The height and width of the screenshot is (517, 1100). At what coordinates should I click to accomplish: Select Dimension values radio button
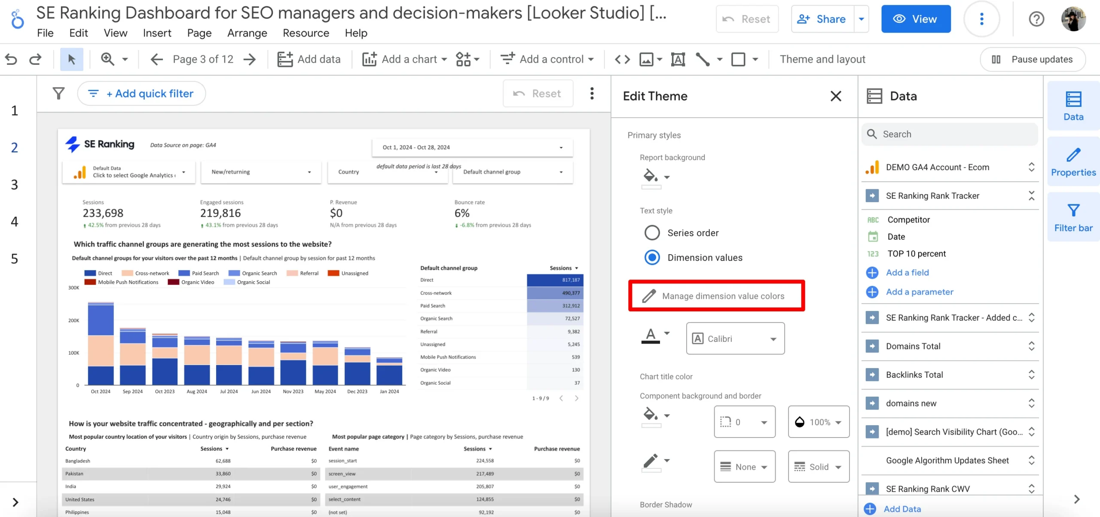[652, 257]
